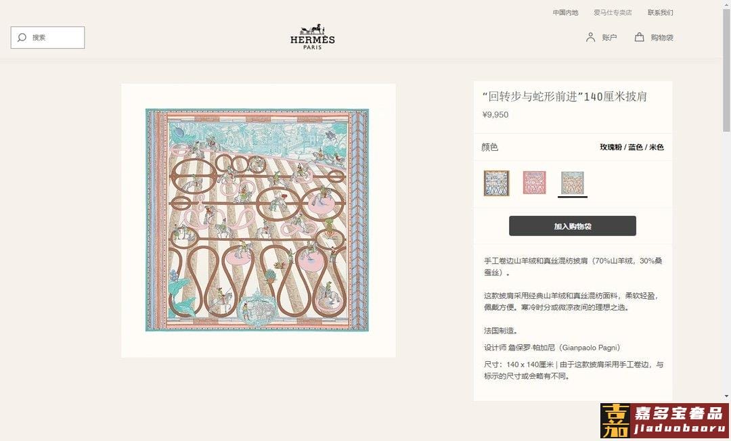Click the search magnifier icon
This screenshot has width=731, height=441.
(22, 38)
